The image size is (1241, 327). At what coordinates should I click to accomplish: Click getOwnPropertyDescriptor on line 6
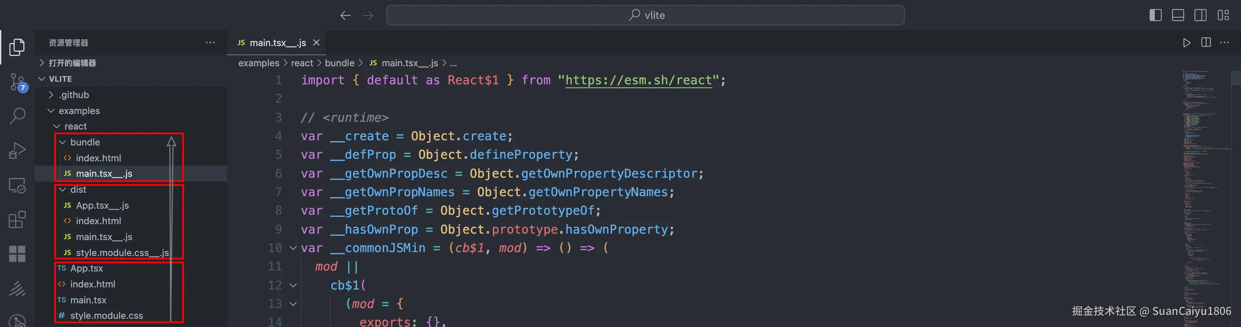click(609, 173)
